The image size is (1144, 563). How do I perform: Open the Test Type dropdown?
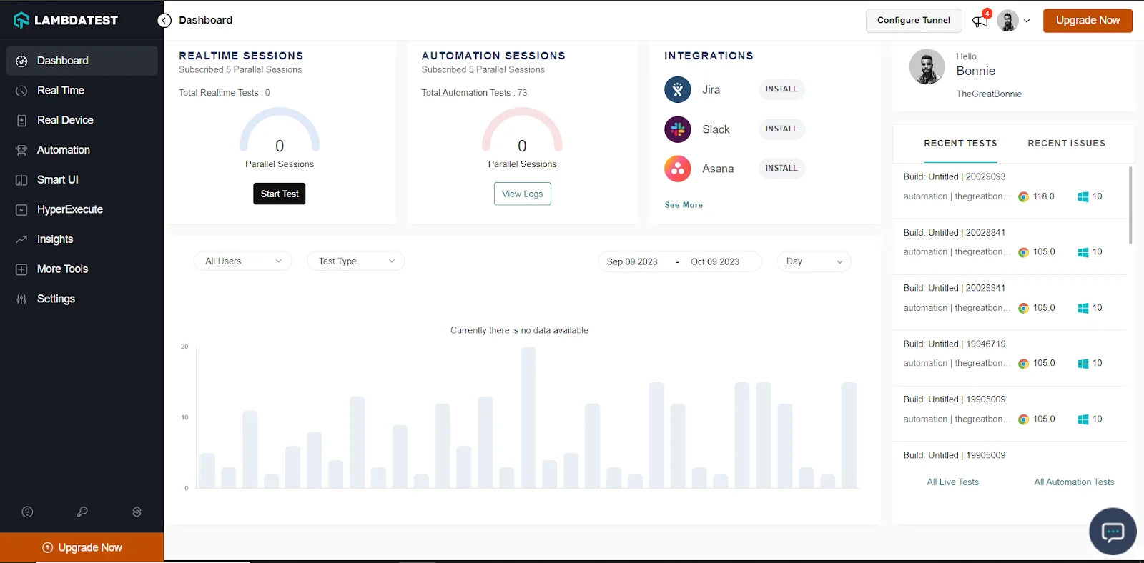pos(355,261)
